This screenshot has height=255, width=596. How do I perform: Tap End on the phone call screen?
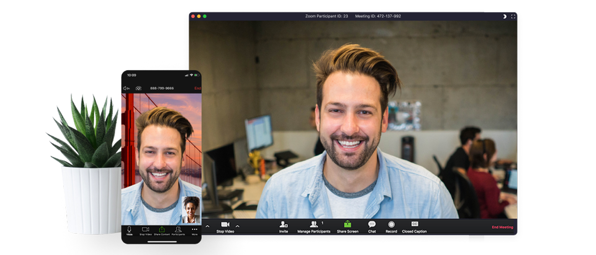(x=198, y=88)
